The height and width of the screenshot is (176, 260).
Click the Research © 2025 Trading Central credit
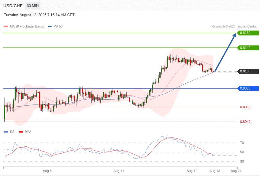click(234, 26)
